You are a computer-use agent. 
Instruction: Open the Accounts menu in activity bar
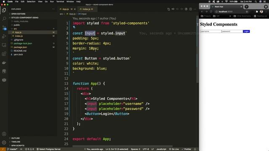click(x=4, y=134)
